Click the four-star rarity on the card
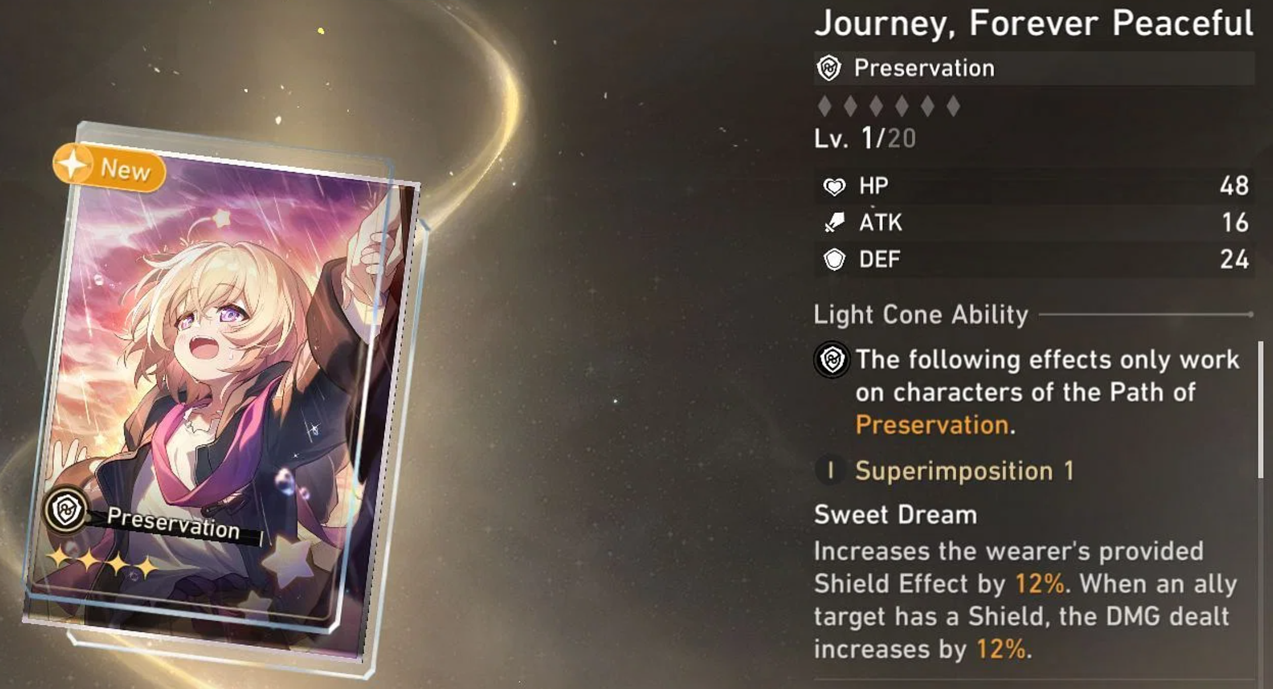Screen dimensions: 1273x689 click(x=103, y=562)
